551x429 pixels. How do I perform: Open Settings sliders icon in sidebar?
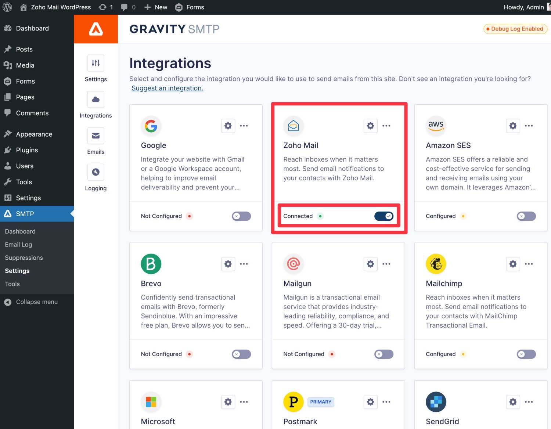pos(96,63)
